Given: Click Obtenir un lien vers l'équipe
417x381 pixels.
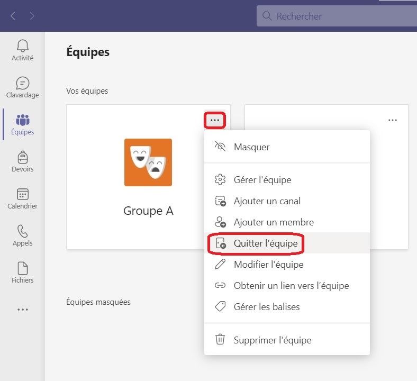Looking at the screenshot, I should click(x=291, y=286).
